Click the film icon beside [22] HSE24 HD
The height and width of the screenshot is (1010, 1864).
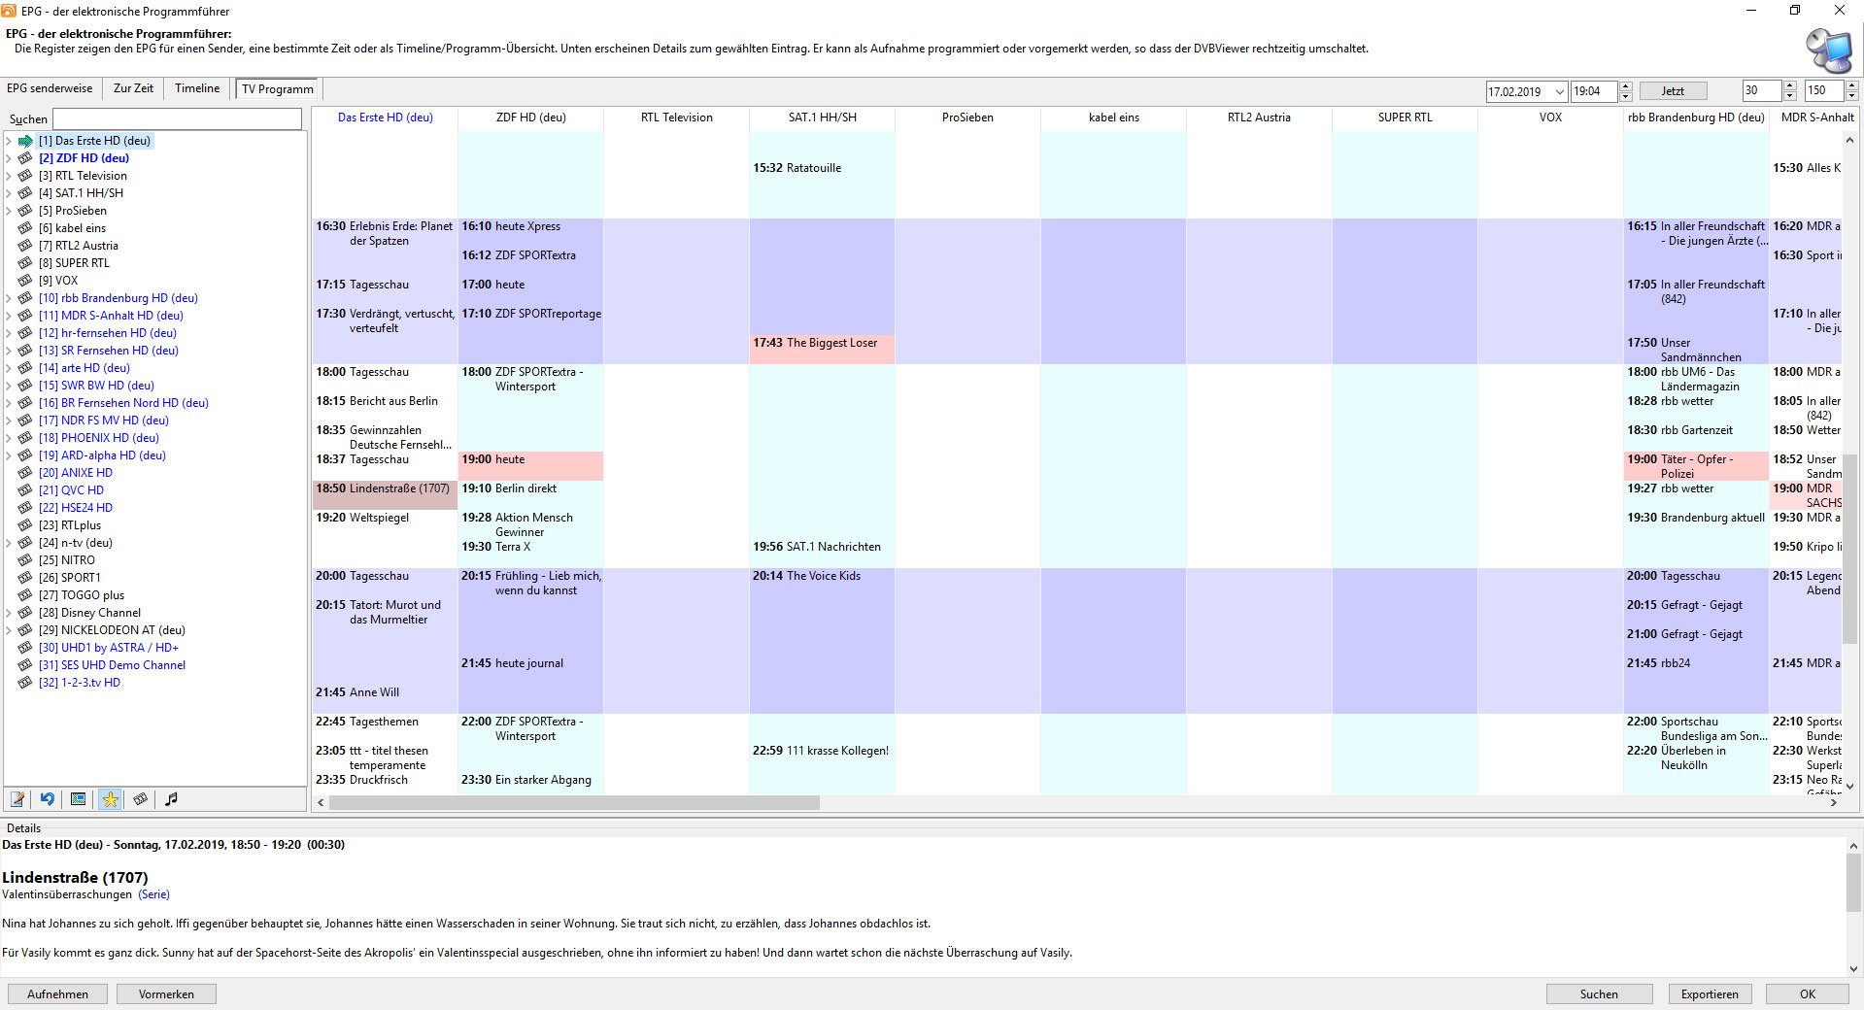[25, 508]
